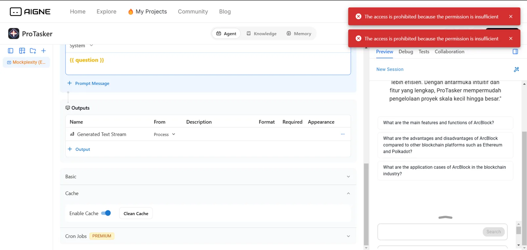Collapse the Cache section
Viewport: 527px width, 250px height.
tap(208, 193)
